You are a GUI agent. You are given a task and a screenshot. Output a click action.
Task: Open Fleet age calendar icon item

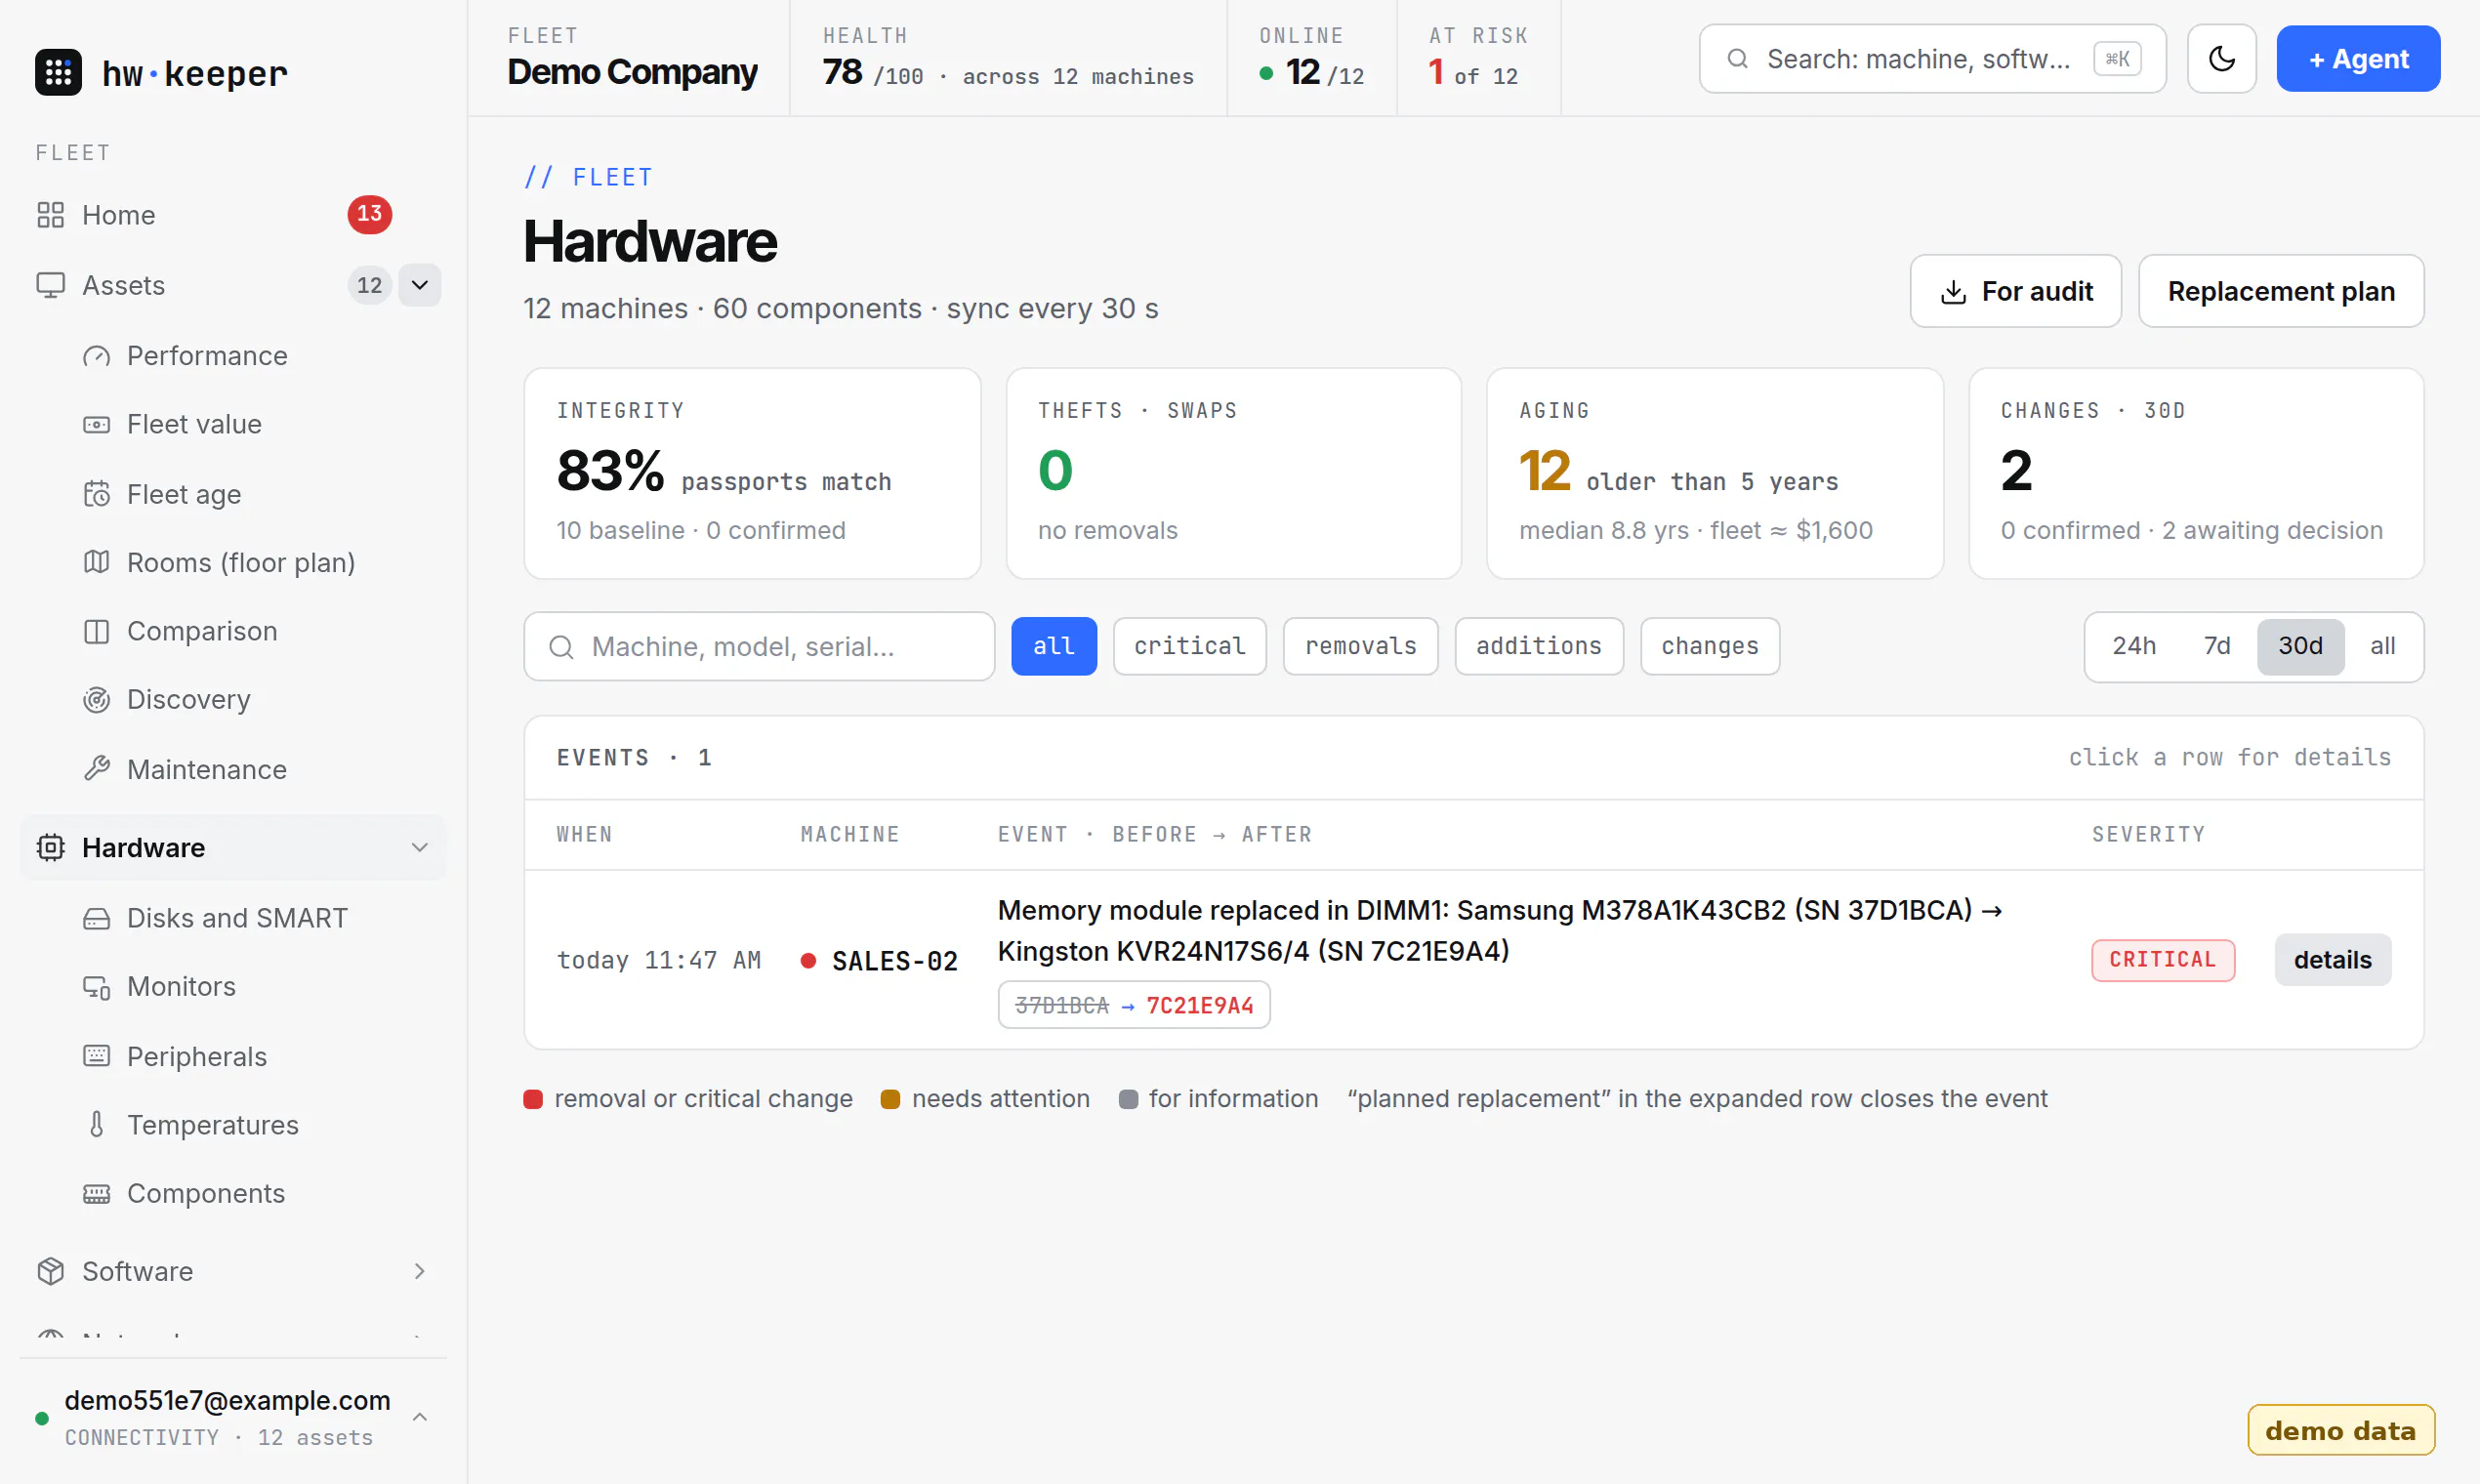pyautogui.click(x=96, y=494)
